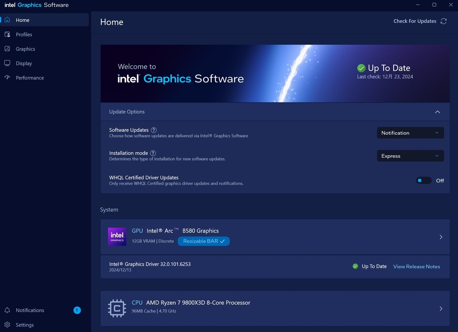Click Check For Updates
The width and height of the screenshot is (458, 332).
(415, 21)
